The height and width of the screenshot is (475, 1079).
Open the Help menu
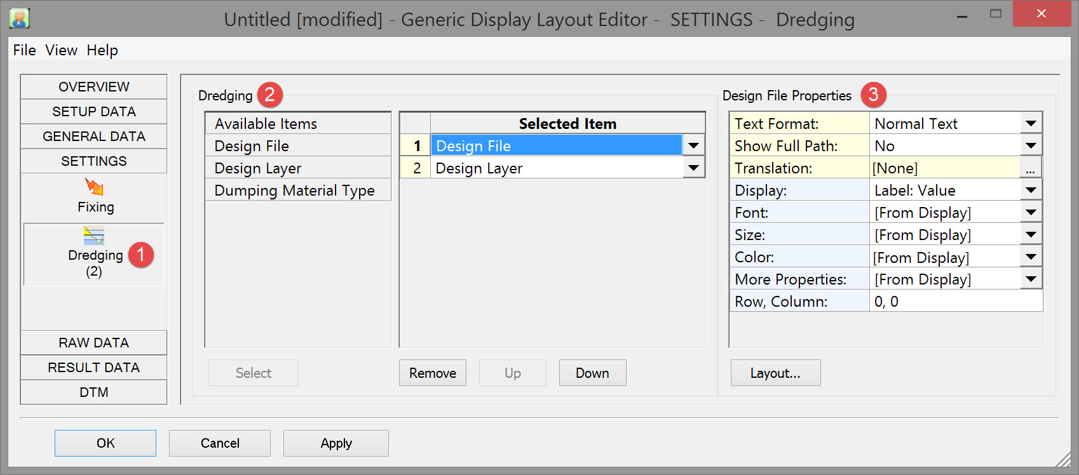[x=102, y=50]
